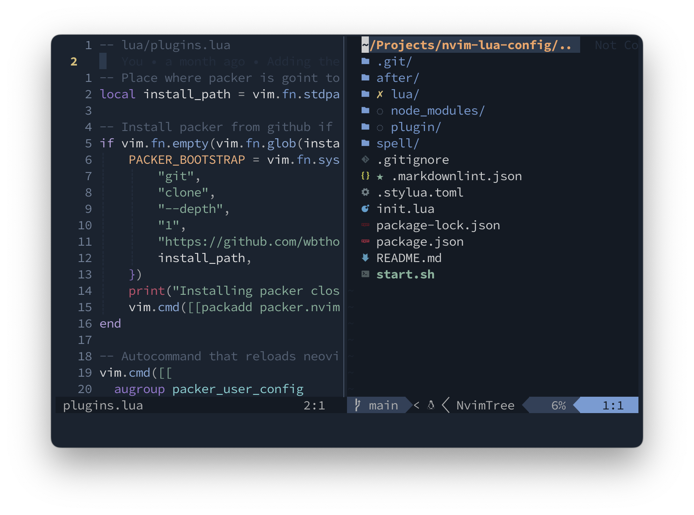Click the "git" string

pos(176,176)
